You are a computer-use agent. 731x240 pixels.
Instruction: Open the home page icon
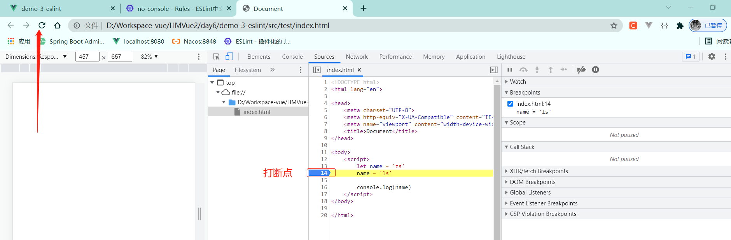point(57,25)
